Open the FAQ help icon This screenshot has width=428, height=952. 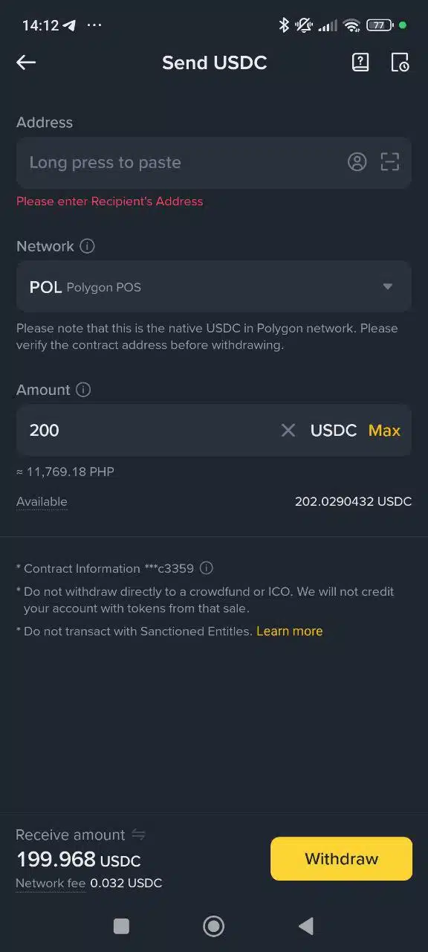tap(360, 62)
